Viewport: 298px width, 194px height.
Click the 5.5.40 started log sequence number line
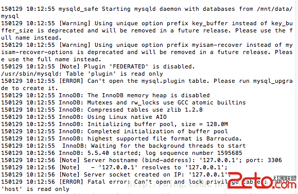point(121,153)
